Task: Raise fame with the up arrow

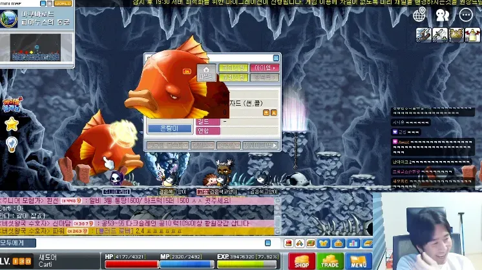Action: point(266,113)
